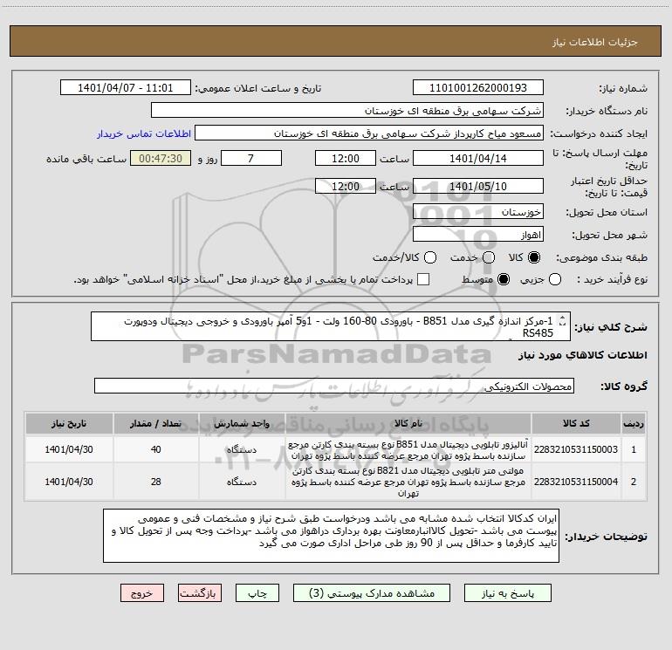Click the ردیف column header
Image resolution: width=672 pixels, height=650 pixels.
click(634, 423)
